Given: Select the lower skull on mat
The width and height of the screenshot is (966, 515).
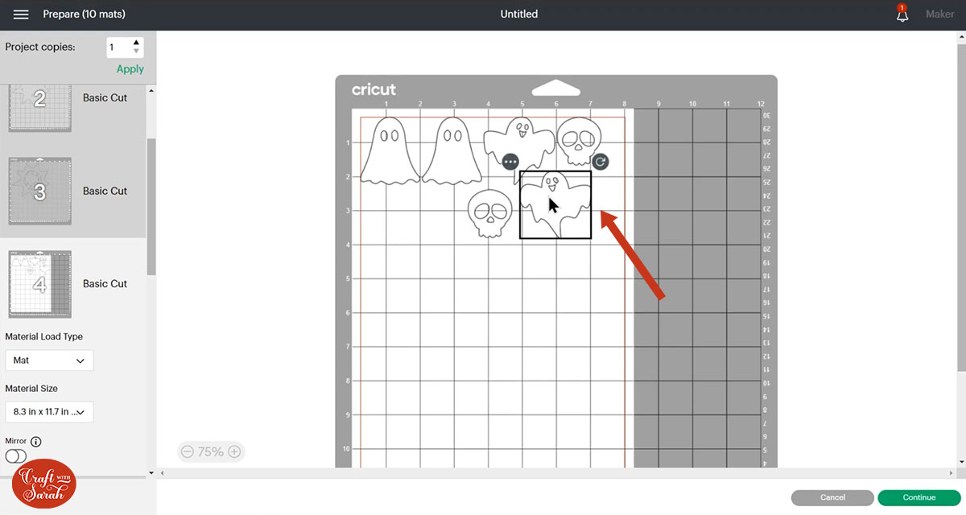Looking at the screenshot, I should [x=490, y=213].
